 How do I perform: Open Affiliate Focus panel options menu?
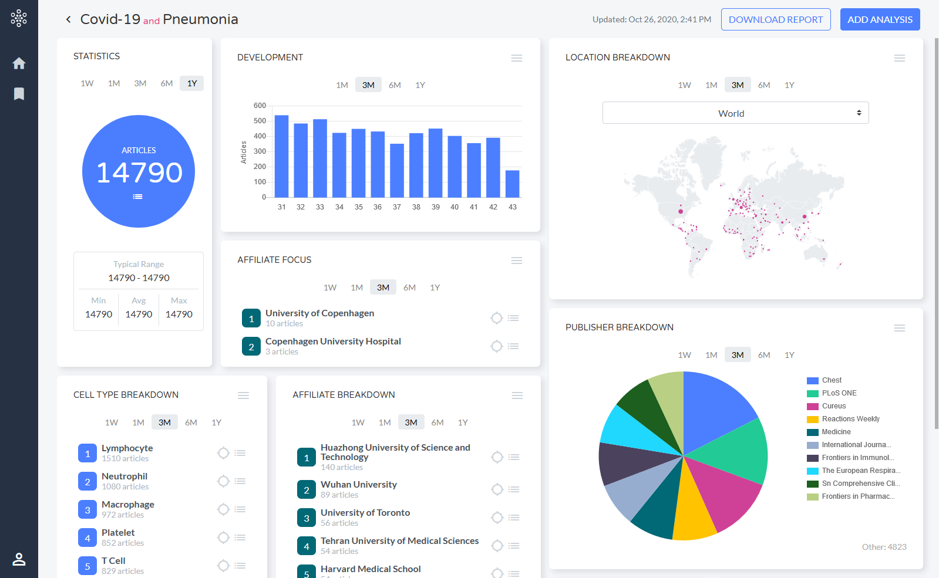(x=517, y=261)
